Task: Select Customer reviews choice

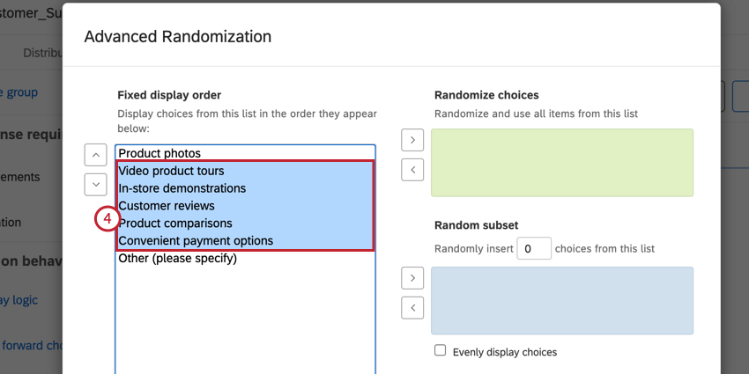Action: (x=166, y=206)
